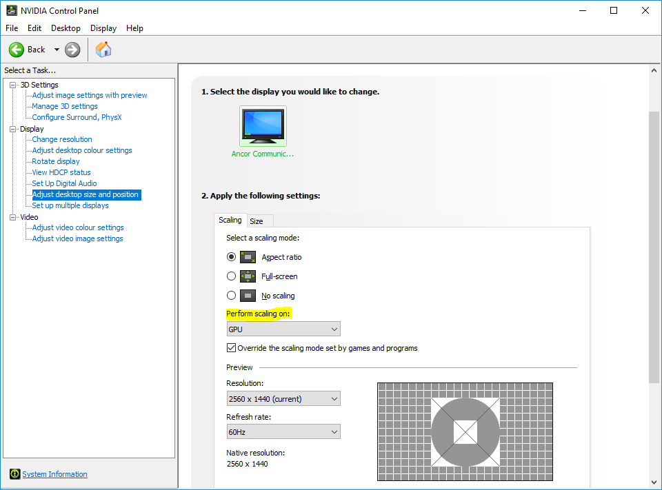Click the scrollbar down arrow
662x490 pixels.
point(654,482)
